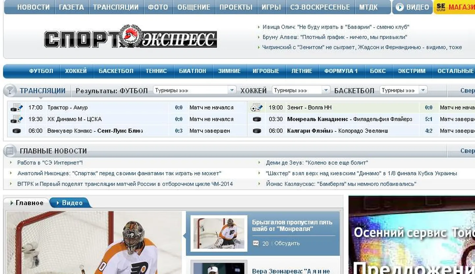The height and width of the screenshot is (274, 475).
Task: Open the ХОККЕЙ Турниры dropdown
Action: (301, 90)
